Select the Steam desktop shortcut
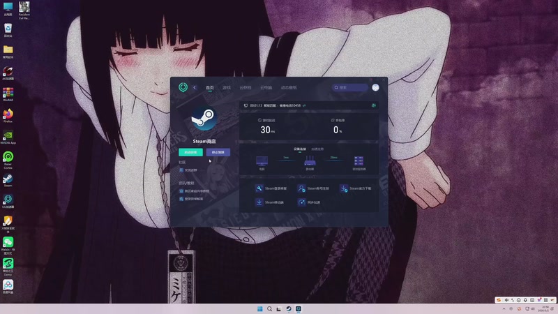 point(8,180)
